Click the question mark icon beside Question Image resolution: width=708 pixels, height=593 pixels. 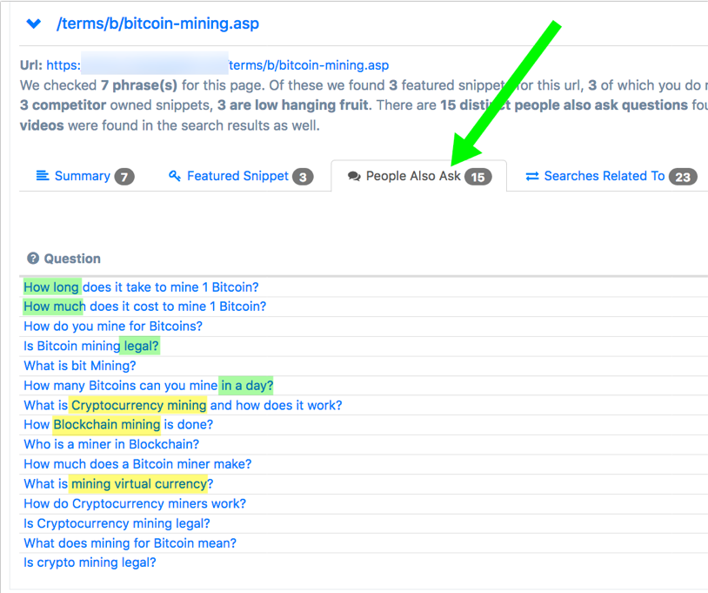[x=33, y=259]
